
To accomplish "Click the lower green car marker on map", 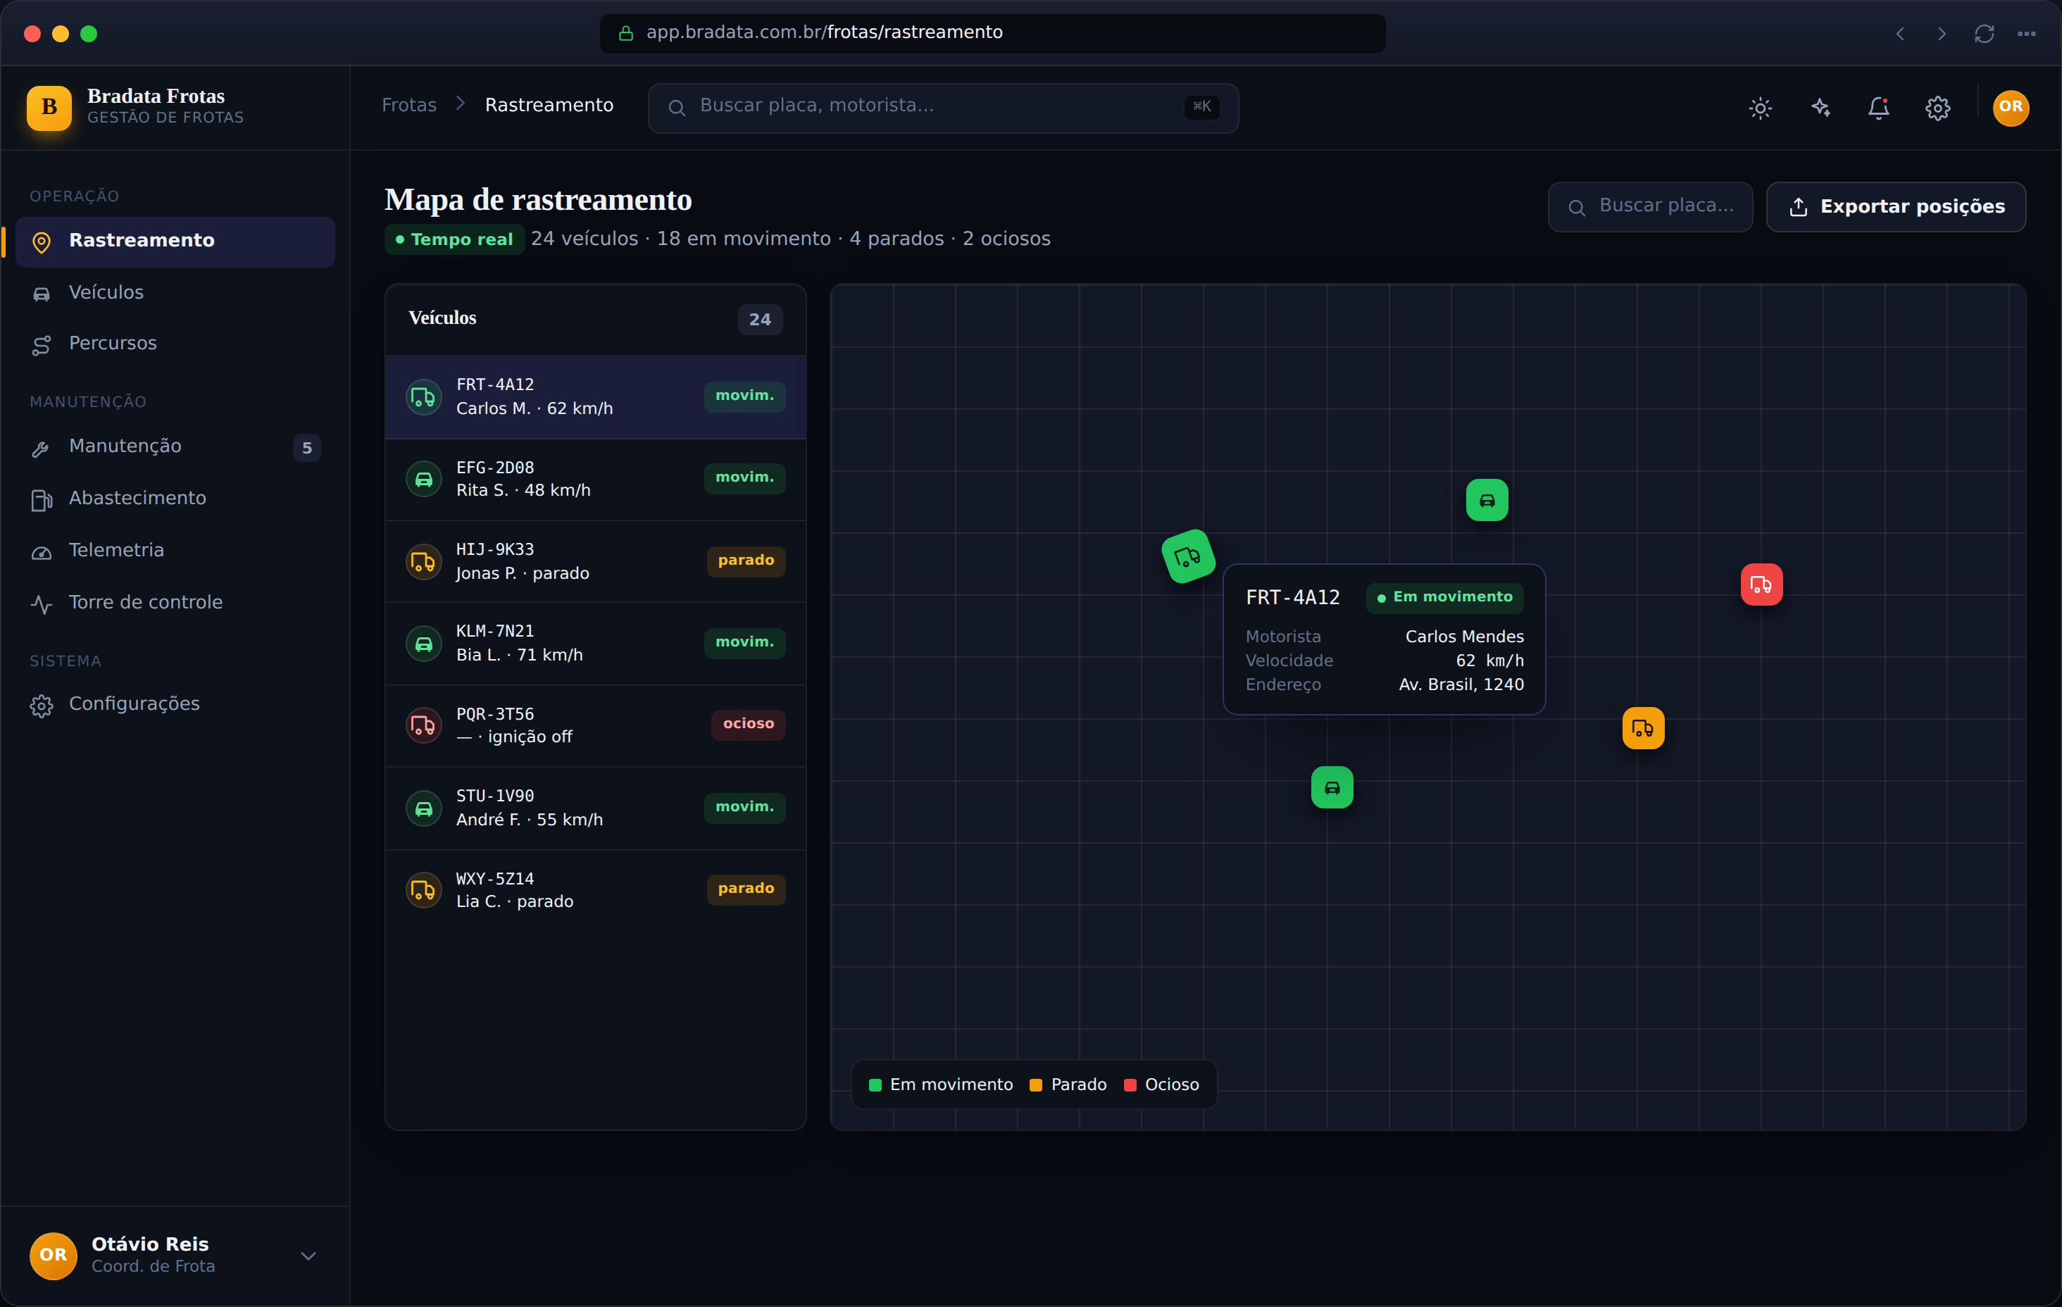I will pyautogui.click(x=1332, y=787).
